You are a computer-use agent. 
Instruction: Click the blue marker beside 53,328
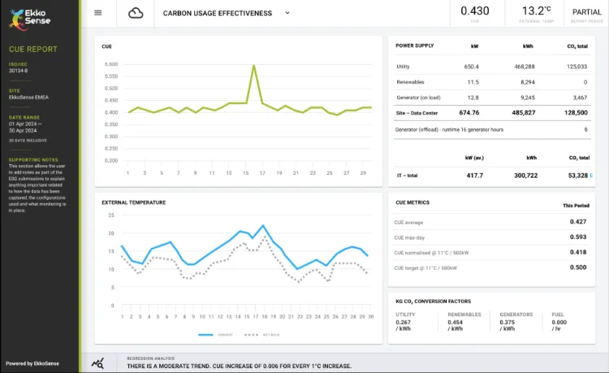[592, 176]
